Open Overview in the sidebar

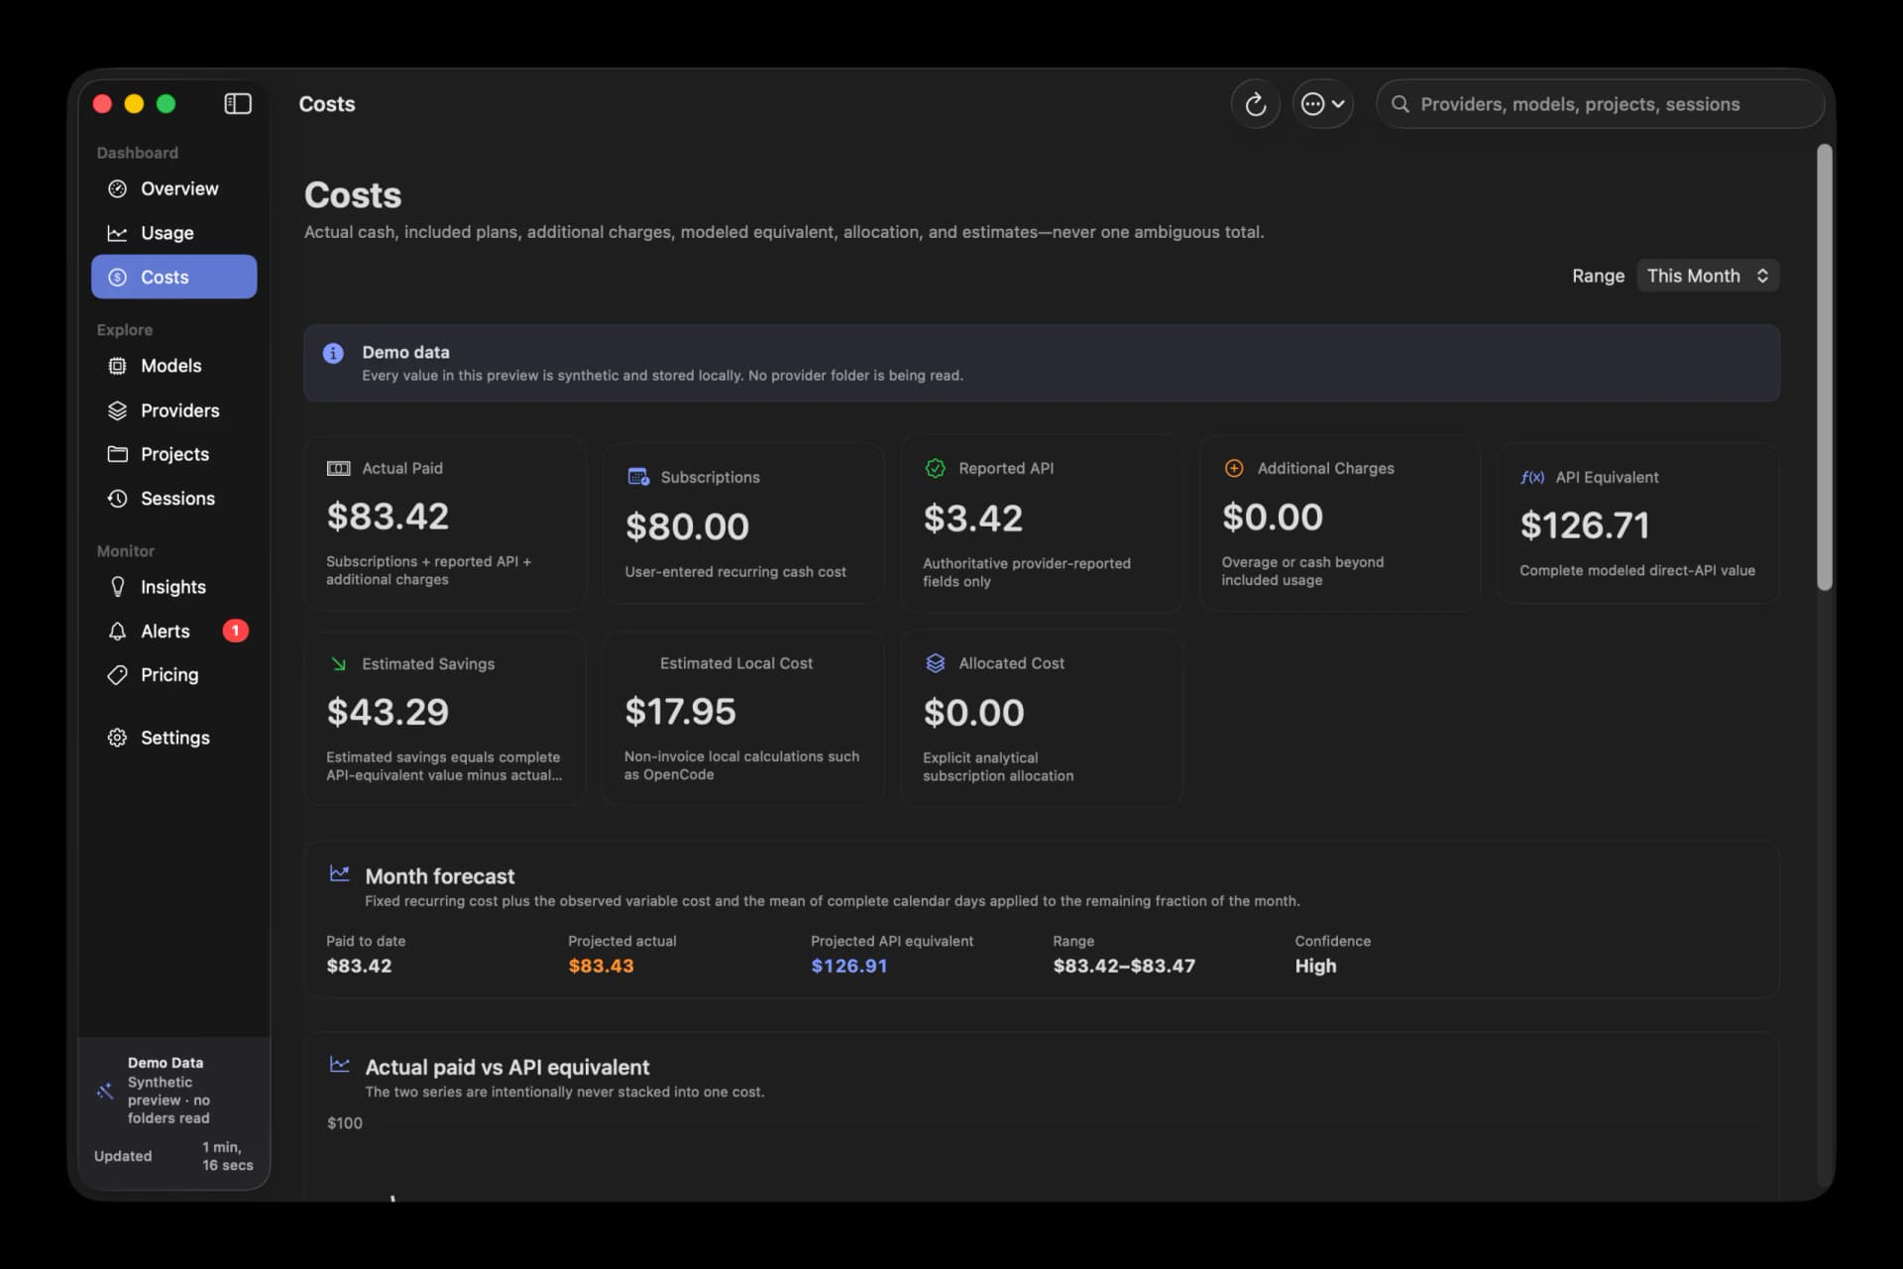tap(174, 188)
